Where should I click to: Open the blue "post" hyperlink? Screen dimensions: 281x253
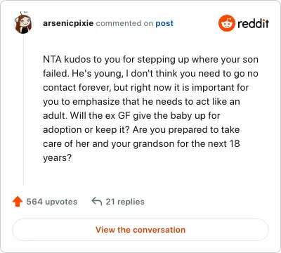pyautogui.click(x=164, y=24)
